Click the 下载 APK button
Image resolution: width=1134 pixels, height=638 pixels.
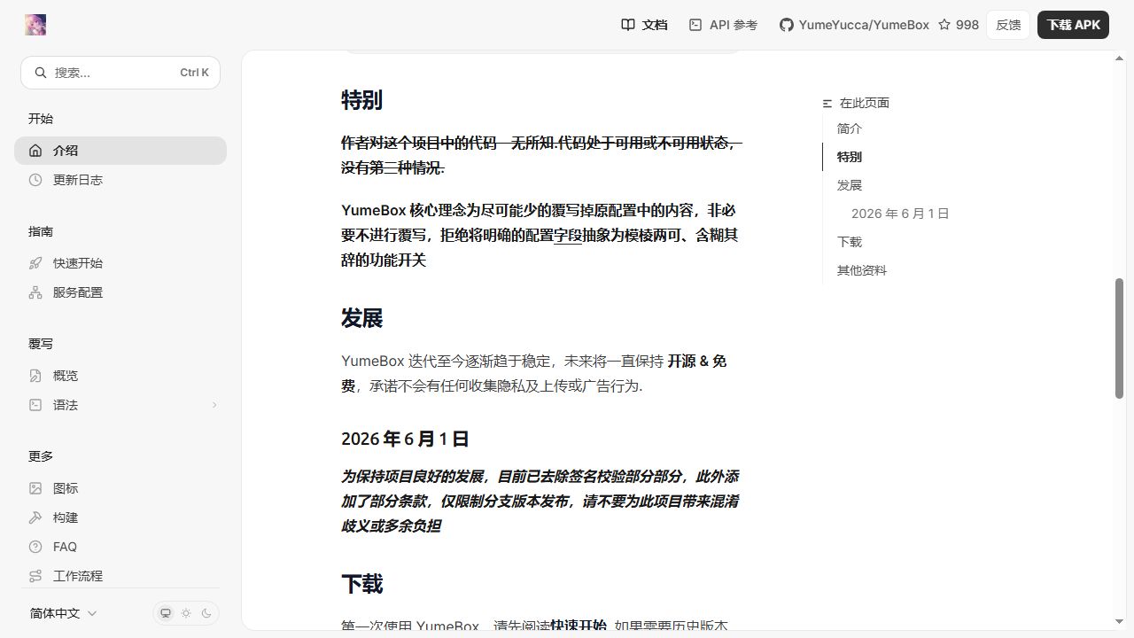tap(1073, 25)
